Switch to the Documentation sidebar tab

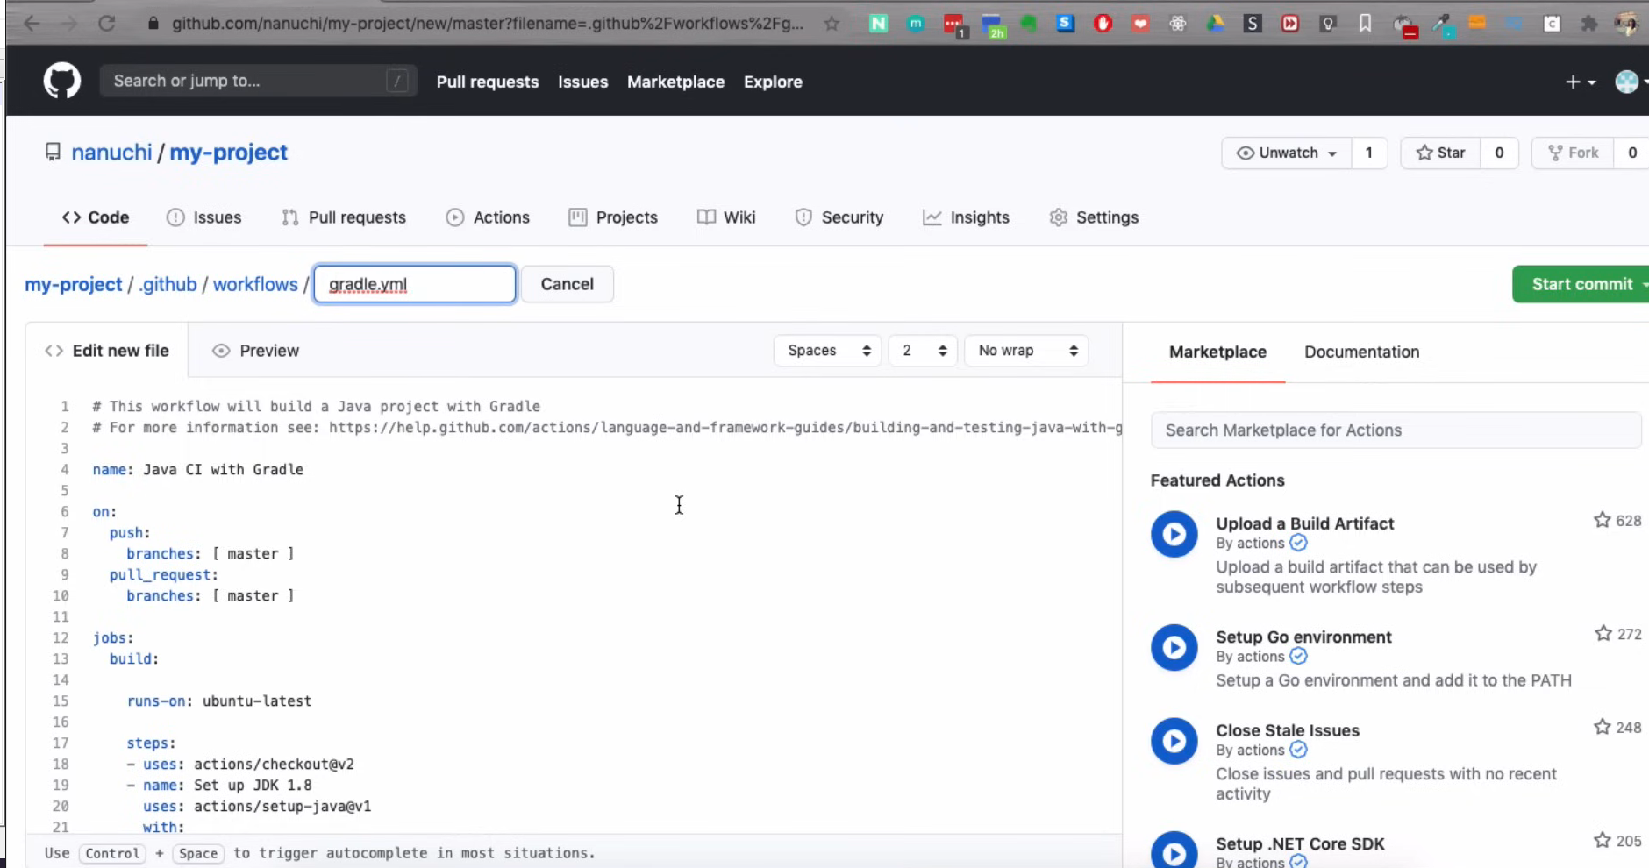pos(1361,352)
